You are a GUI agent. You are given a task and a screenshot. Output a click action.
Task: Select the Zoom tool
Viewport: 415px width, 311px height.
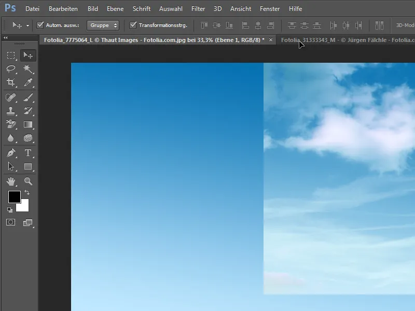click(28, 181)
